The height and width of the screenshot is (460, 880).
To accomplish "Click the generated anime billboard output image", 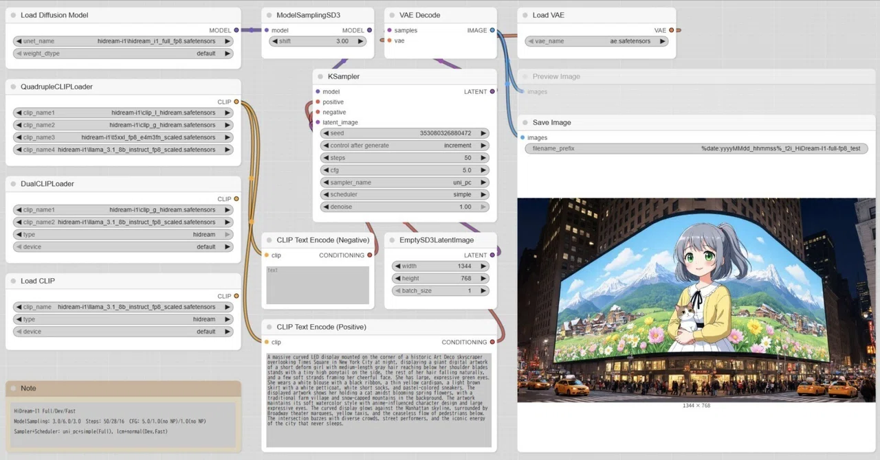I will (696, 300).
